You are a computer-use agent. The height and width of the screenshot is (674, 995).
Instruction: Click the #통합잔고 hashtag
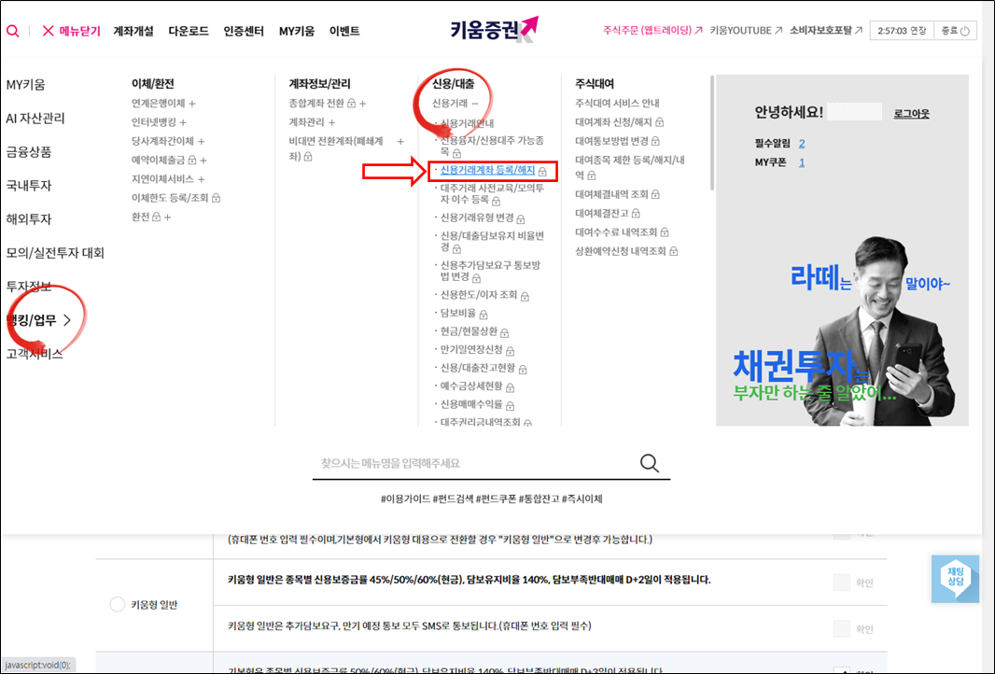539,498
